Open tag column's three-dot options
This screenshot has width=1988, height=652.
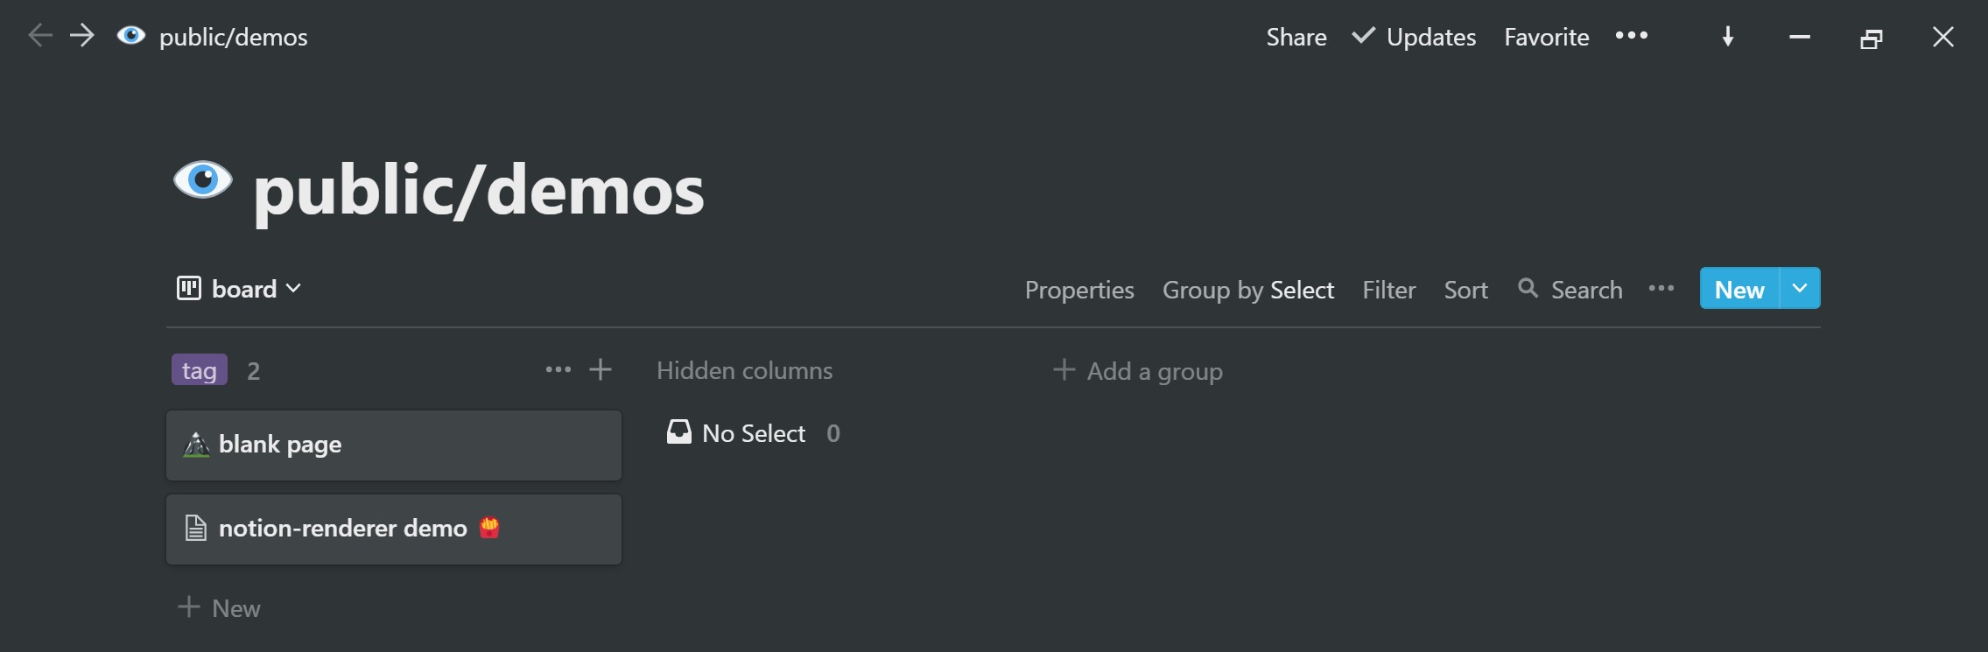[558, 370]
